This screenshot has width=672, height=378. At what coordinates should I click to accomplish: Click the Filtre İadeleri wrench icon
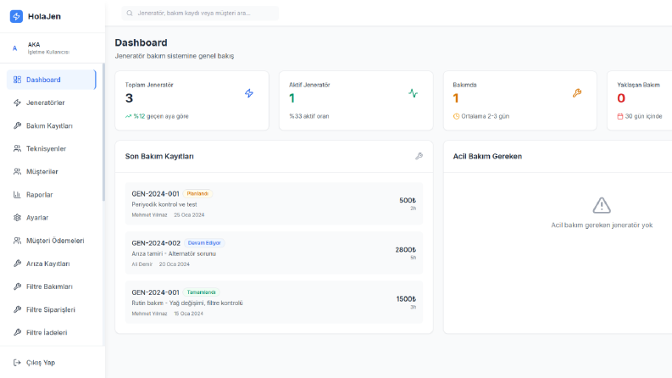[x=17, y=332]
